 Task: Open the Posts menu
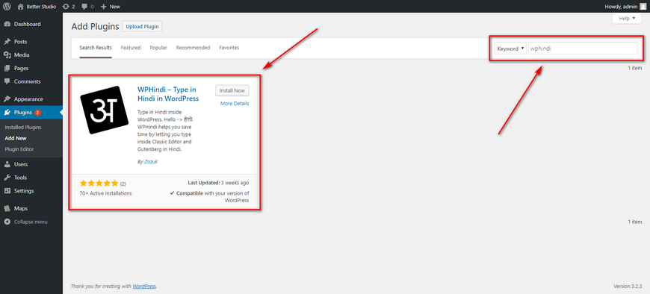point(20,42)
